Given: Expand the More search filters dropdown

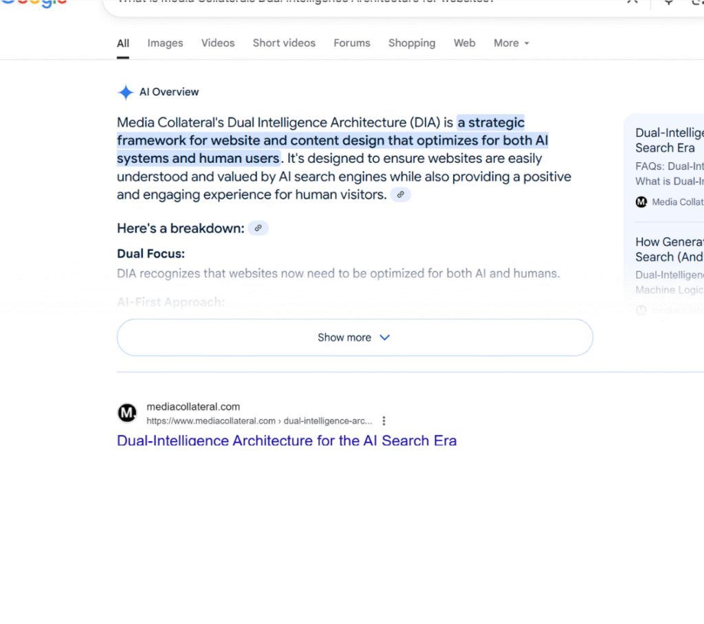Looking at the screenshot, I should (511, 43).
